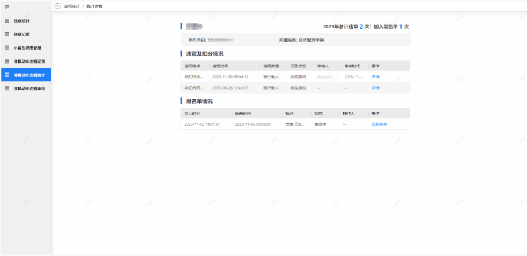This screenshot has height=256, width=527.
Task: Select the 小黄车调用记录 menu entry
Action: (27, 48)
